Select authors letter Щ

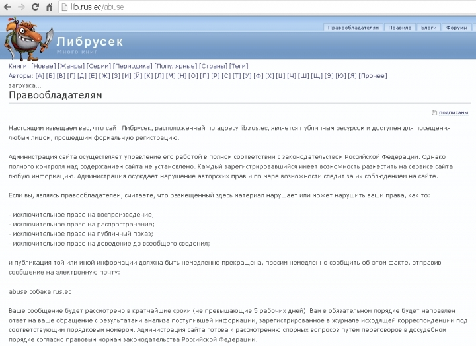[x=317, y=76]
